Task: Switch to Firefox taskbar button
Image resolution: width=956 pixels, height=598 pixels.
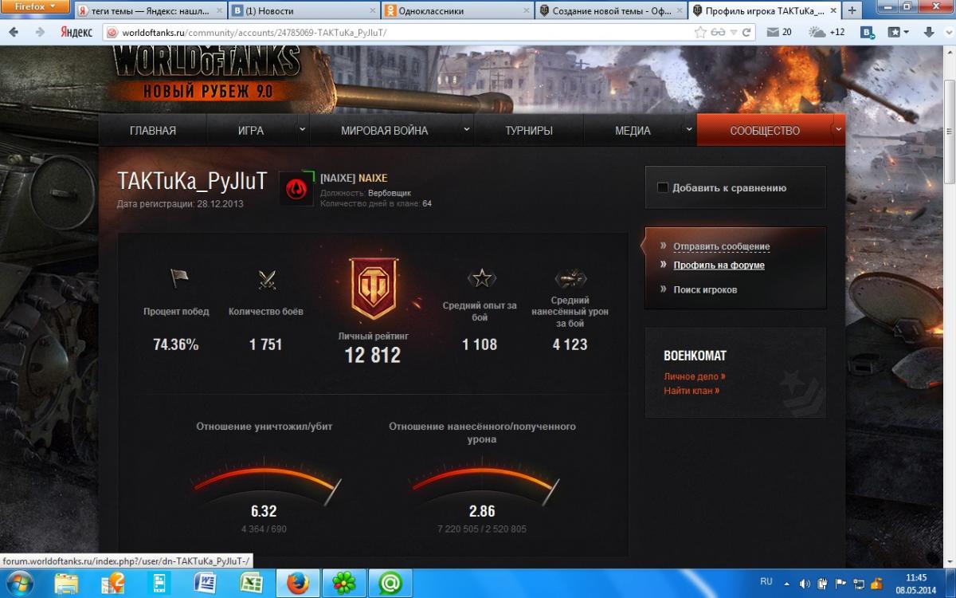Action: 298,583
